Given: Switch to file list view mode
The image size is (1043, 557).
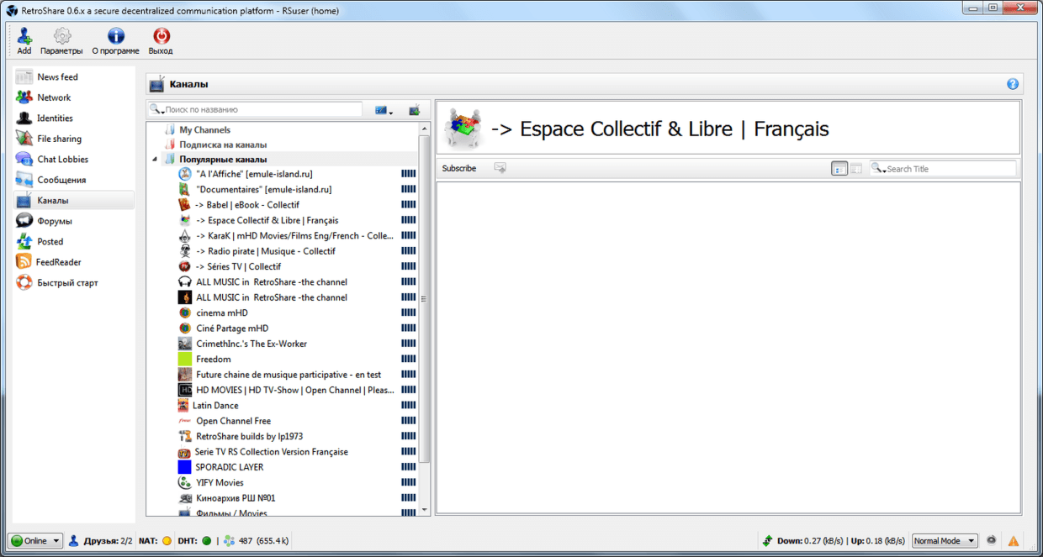Looking at the screenshot, I should pyautogui.click(x=856, y=169).
